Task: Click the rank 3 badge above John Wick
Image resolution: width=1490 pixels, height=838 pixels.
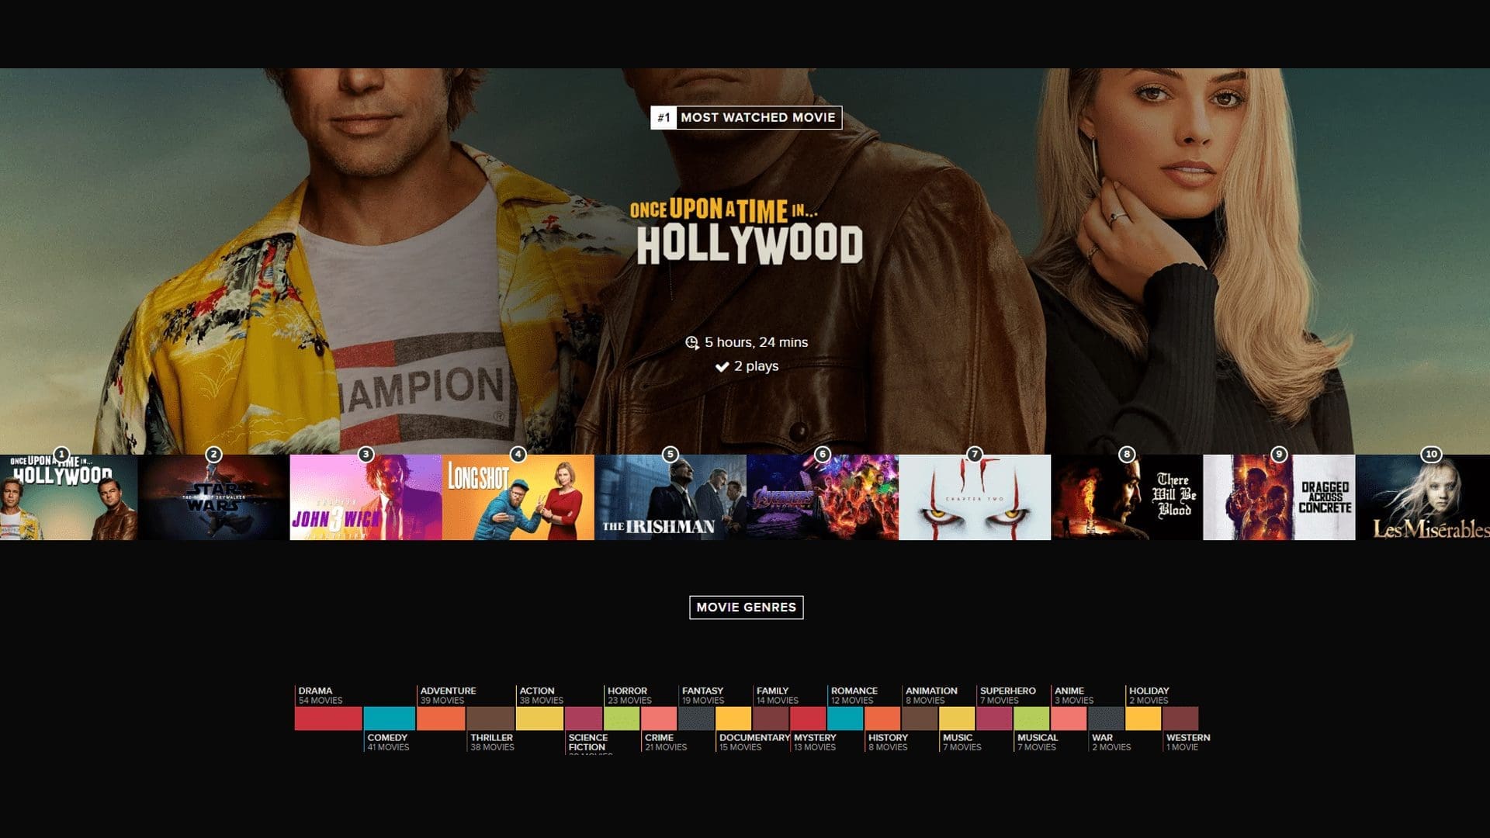Action: [x=366, y=455]
